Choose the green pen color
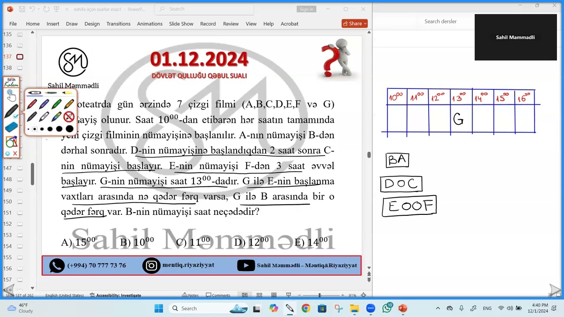Viewport: 564px width, 317px height. pyautogui.click(x=56, y=104)
